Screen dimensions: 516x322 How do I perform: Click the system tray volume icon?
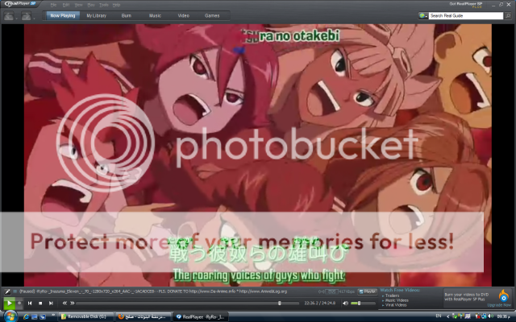coord(490,316)
